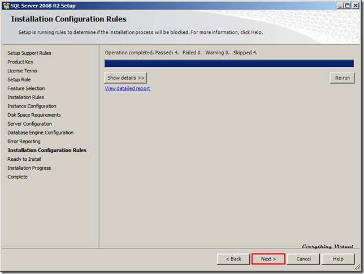Close the setup window
The width and height of the screenshot is (364, 274).
[356, 5]
